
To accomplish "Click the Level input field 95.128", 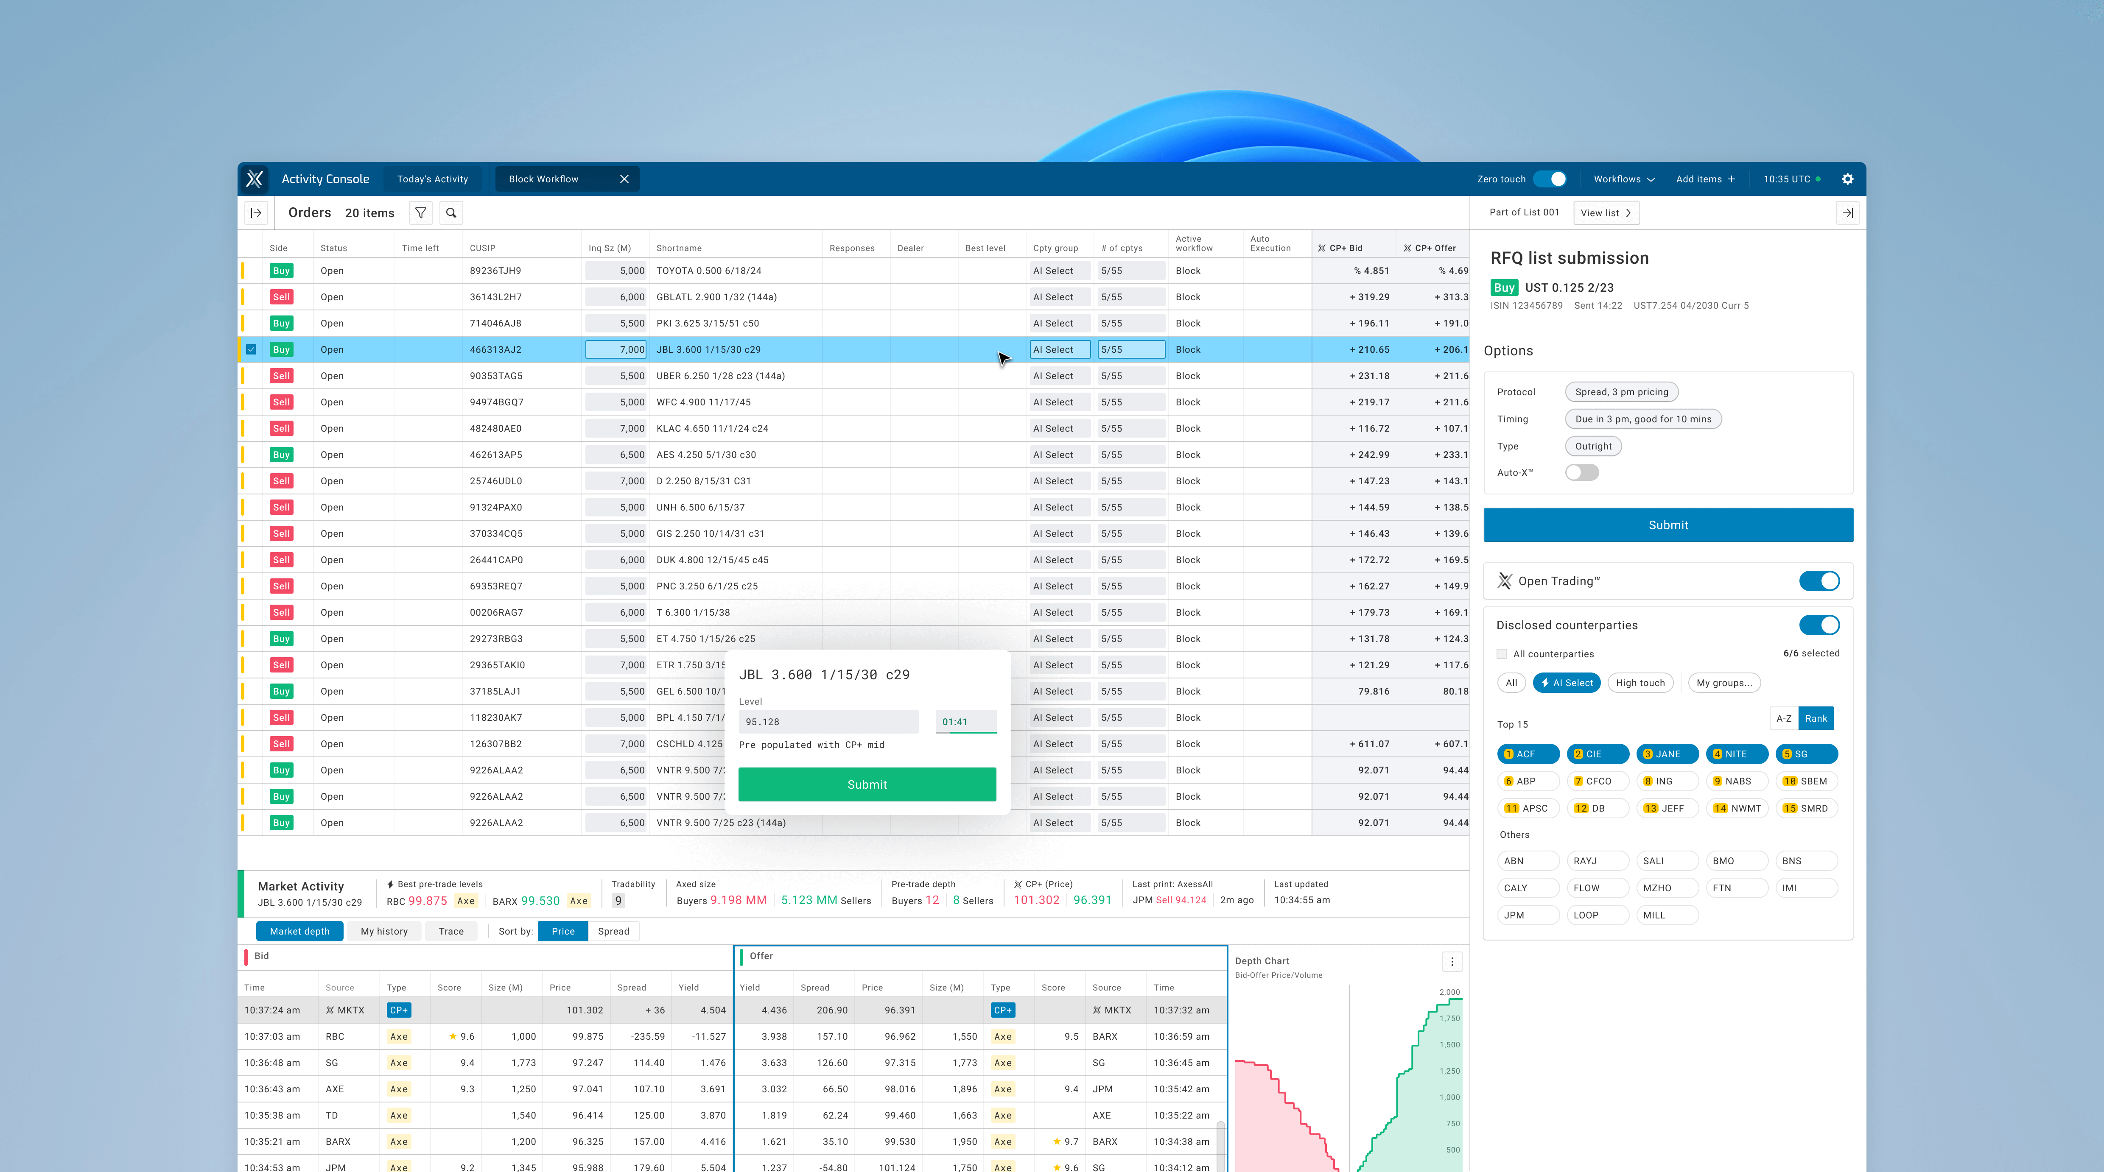I will 828,722.
